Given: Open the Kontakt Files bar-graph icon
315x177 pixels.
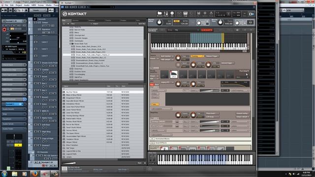Looking at the screenshot, I should click(198, 13).
